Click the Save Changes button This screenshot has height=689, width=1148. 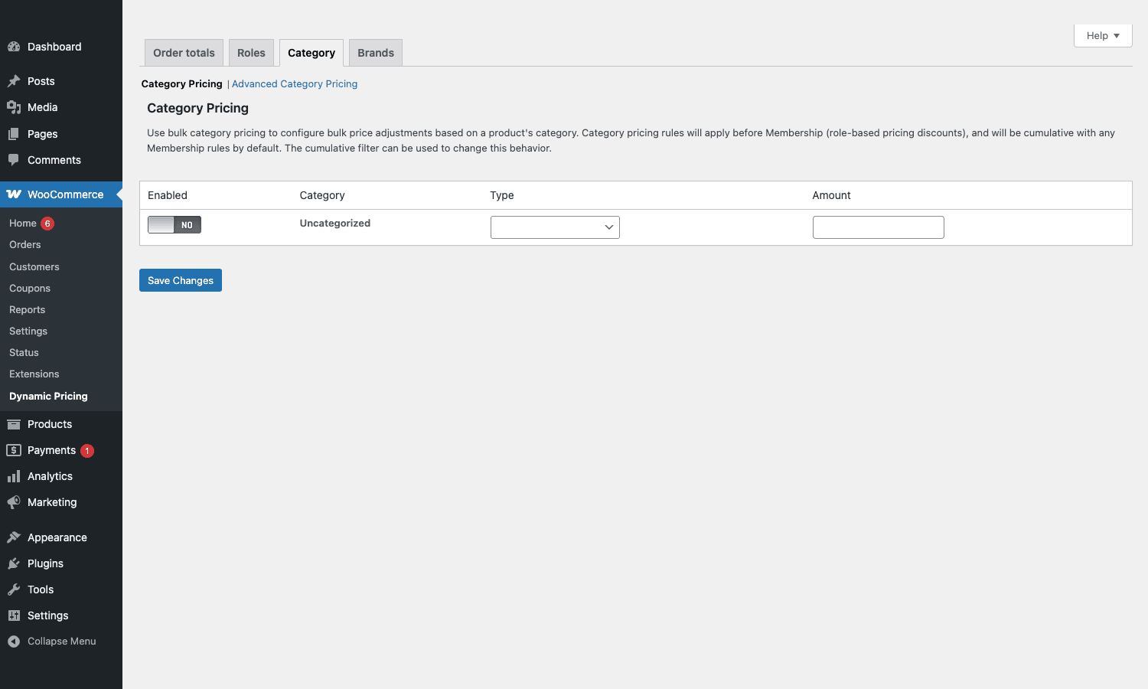point(181,280)
